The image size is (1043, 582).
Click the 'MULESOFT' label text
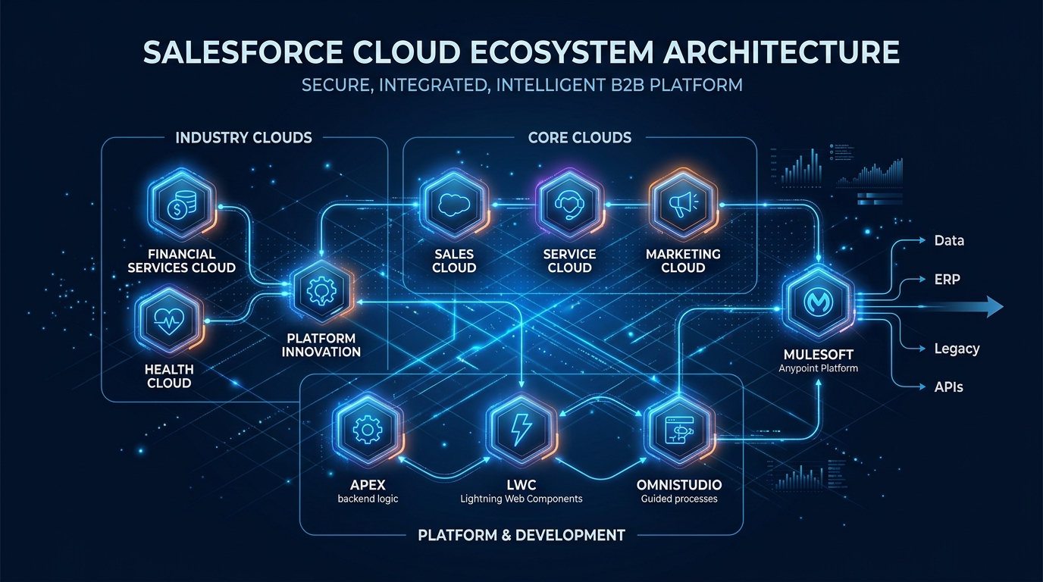click(817, 354)
